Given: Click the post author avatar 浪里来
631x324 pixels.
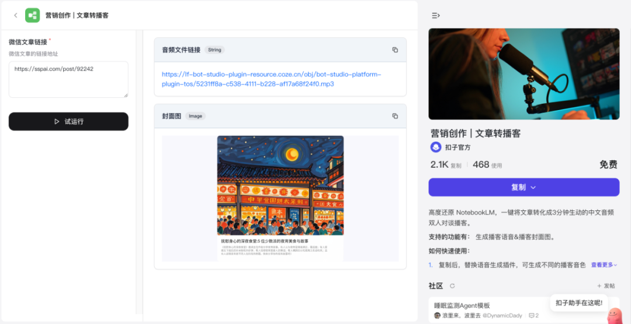Looking at the screenshot, I should coord(438,316).
